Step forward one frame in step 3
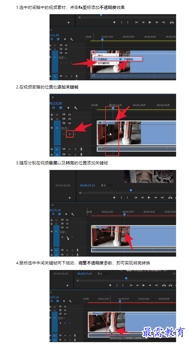 pos(156,197)
